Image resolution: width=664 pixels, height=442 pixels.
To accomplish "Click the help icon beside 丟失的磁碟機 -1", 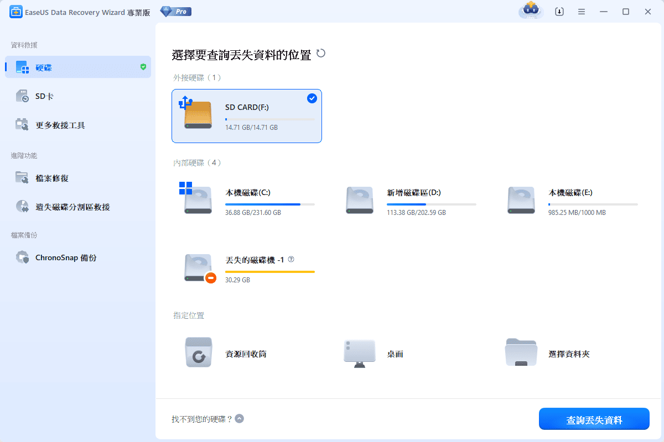I will (291, 259).
